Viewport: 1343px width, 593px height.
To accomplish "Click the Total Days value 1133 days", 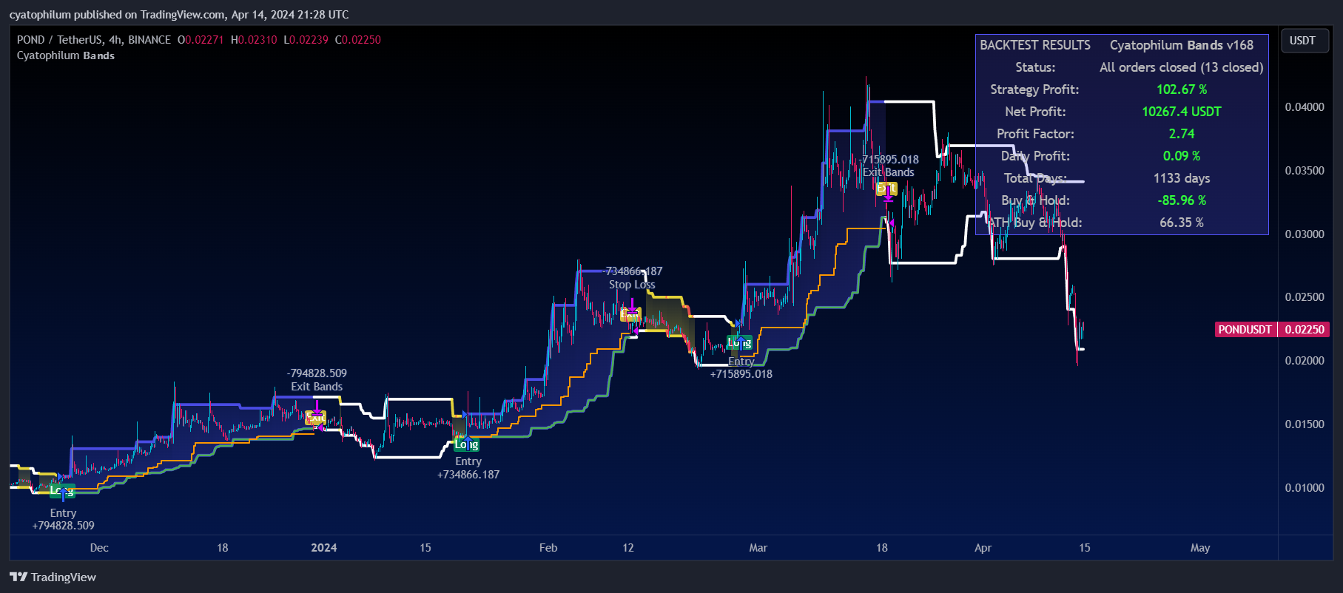I will (1182, 178).
